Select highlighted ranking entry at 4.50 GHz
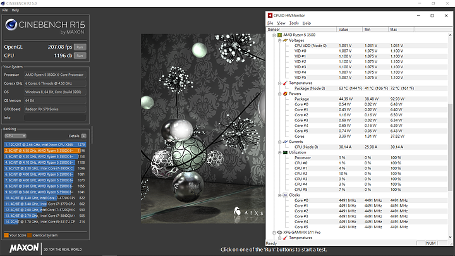 point(45,150)
